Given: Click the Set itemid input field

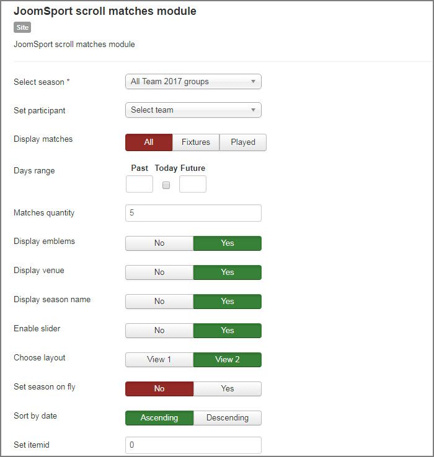Looking at the screenshot, I should (193, 445).
